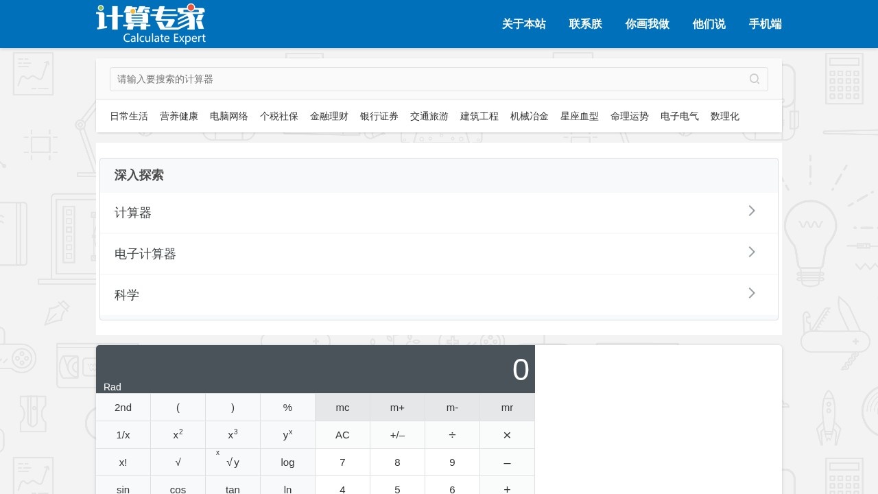Click the percent key

287,407
